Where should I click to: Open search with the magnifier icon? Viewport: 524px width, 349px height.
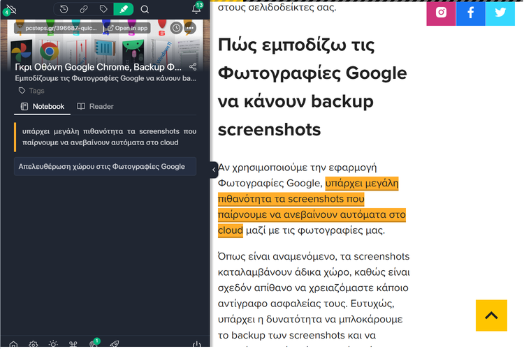[145, 9]
